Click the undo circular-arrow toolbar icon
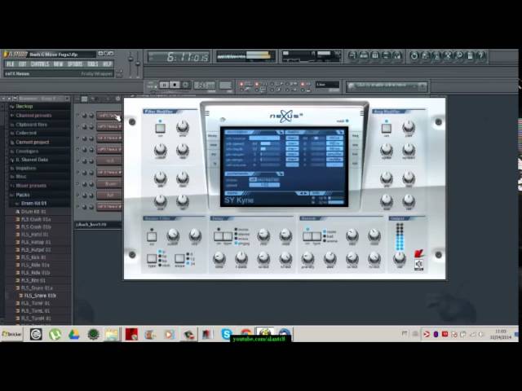The image size is (522, 391). 414,55
